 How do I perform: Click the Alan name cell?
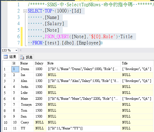pyautogui.click(x=26, y=81)
